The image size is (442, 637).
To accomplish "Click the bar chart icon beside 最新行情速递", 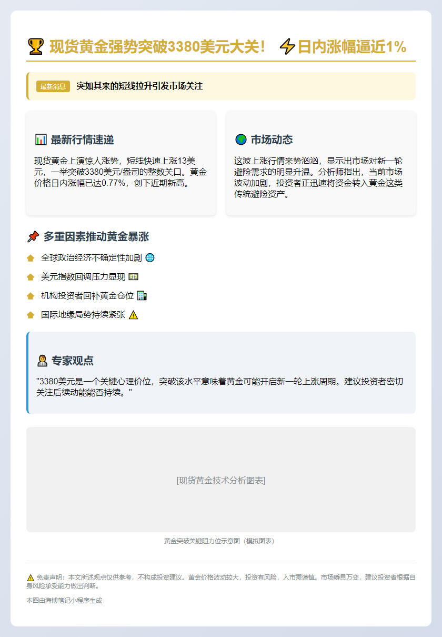I will coord(41,140).
